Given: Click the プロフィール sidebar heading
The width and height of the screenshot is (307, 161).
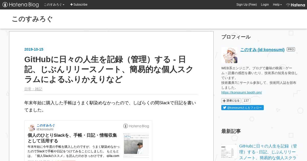Looking at the screenshot, I should point(236,37).
